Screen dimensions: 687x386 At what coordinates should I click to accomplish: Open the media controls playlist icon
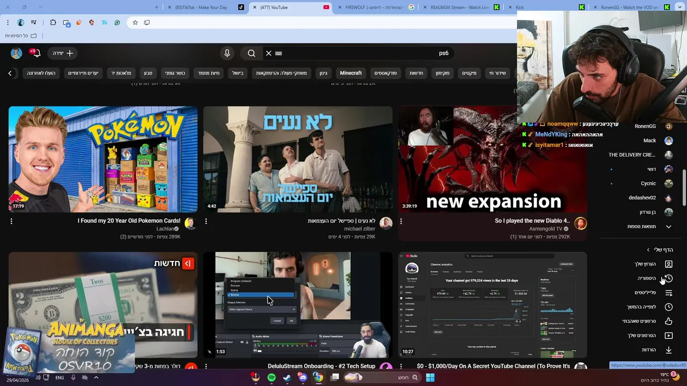click(34, 23)
